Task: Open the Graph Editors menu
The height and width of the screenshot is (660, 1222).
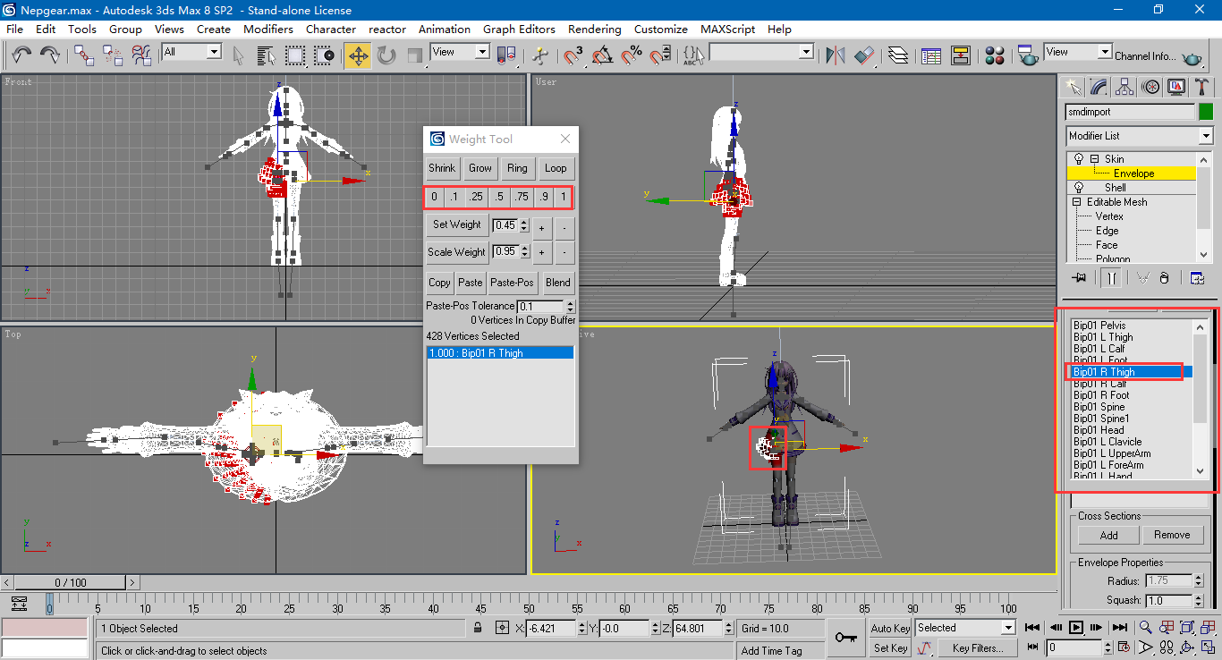Action: click(x=519, y=29)
